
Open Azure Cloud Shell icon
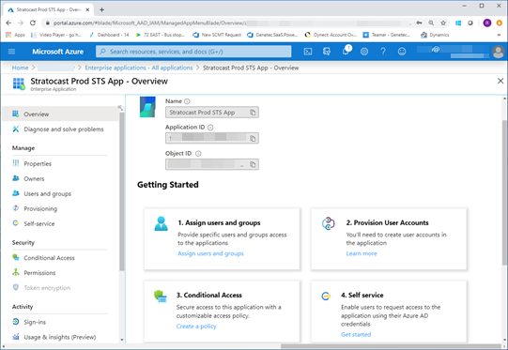[308, 52]
